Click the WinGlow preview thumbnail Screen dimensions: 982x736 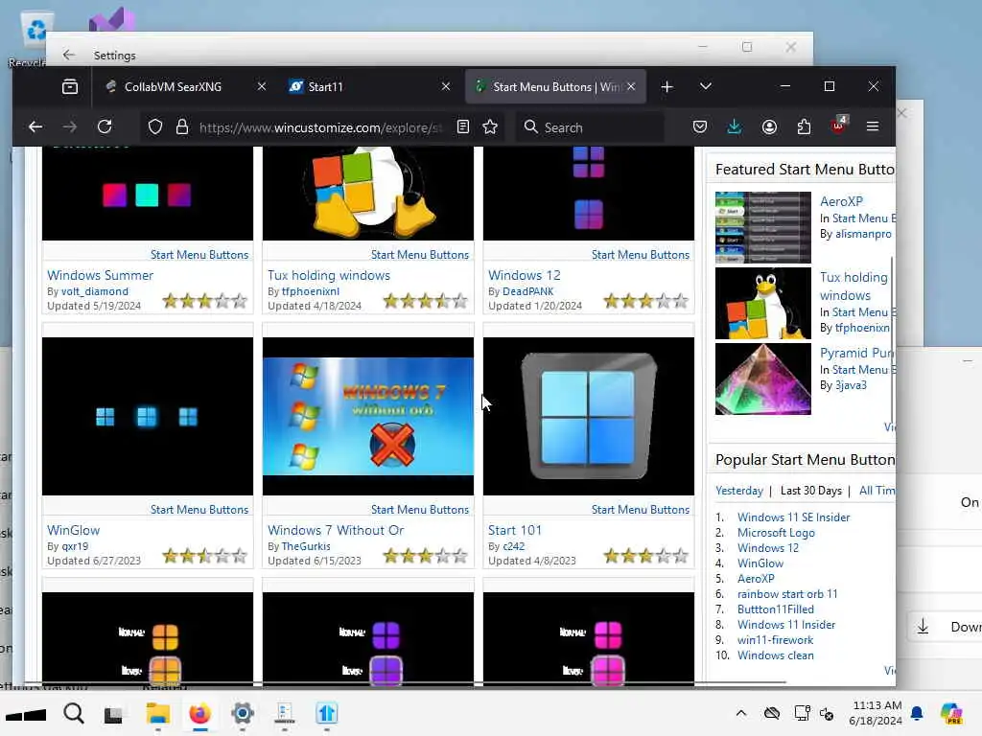[x=148, y=416]
